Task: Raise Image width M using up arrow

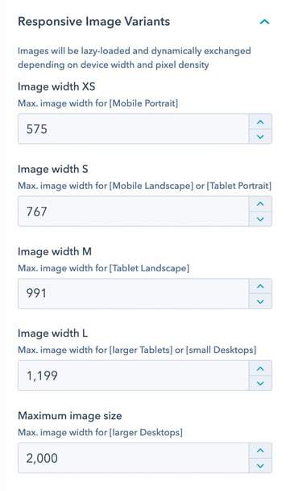Action: point(260,287)
